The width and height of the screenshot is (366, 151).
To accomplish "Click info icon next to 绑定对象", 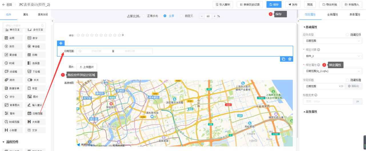I will [319, 50].
